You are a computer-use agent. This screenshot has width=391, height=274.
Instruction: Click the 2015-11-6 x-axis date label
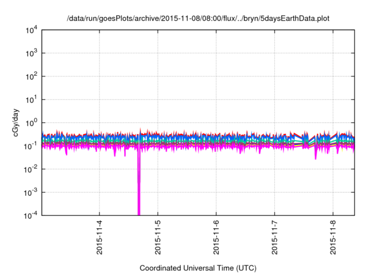216,237
